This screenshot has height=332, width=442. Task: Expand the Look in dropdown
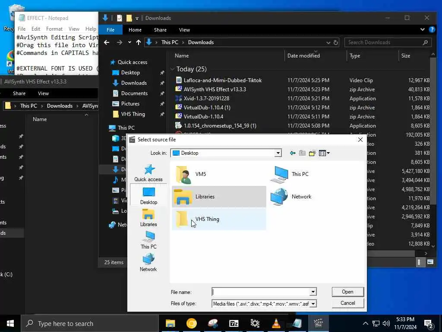pos(278,153)
